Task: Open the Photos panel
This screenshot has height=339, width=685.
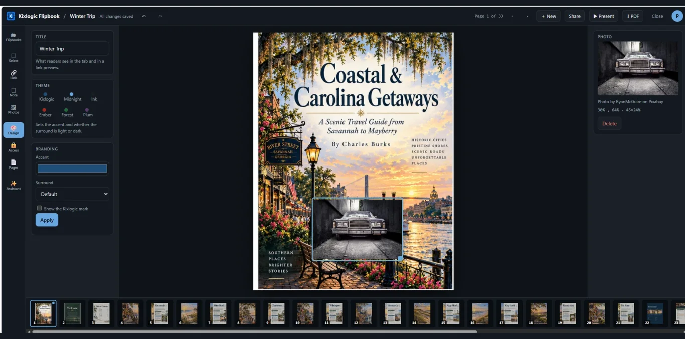Action: point(14,110)
